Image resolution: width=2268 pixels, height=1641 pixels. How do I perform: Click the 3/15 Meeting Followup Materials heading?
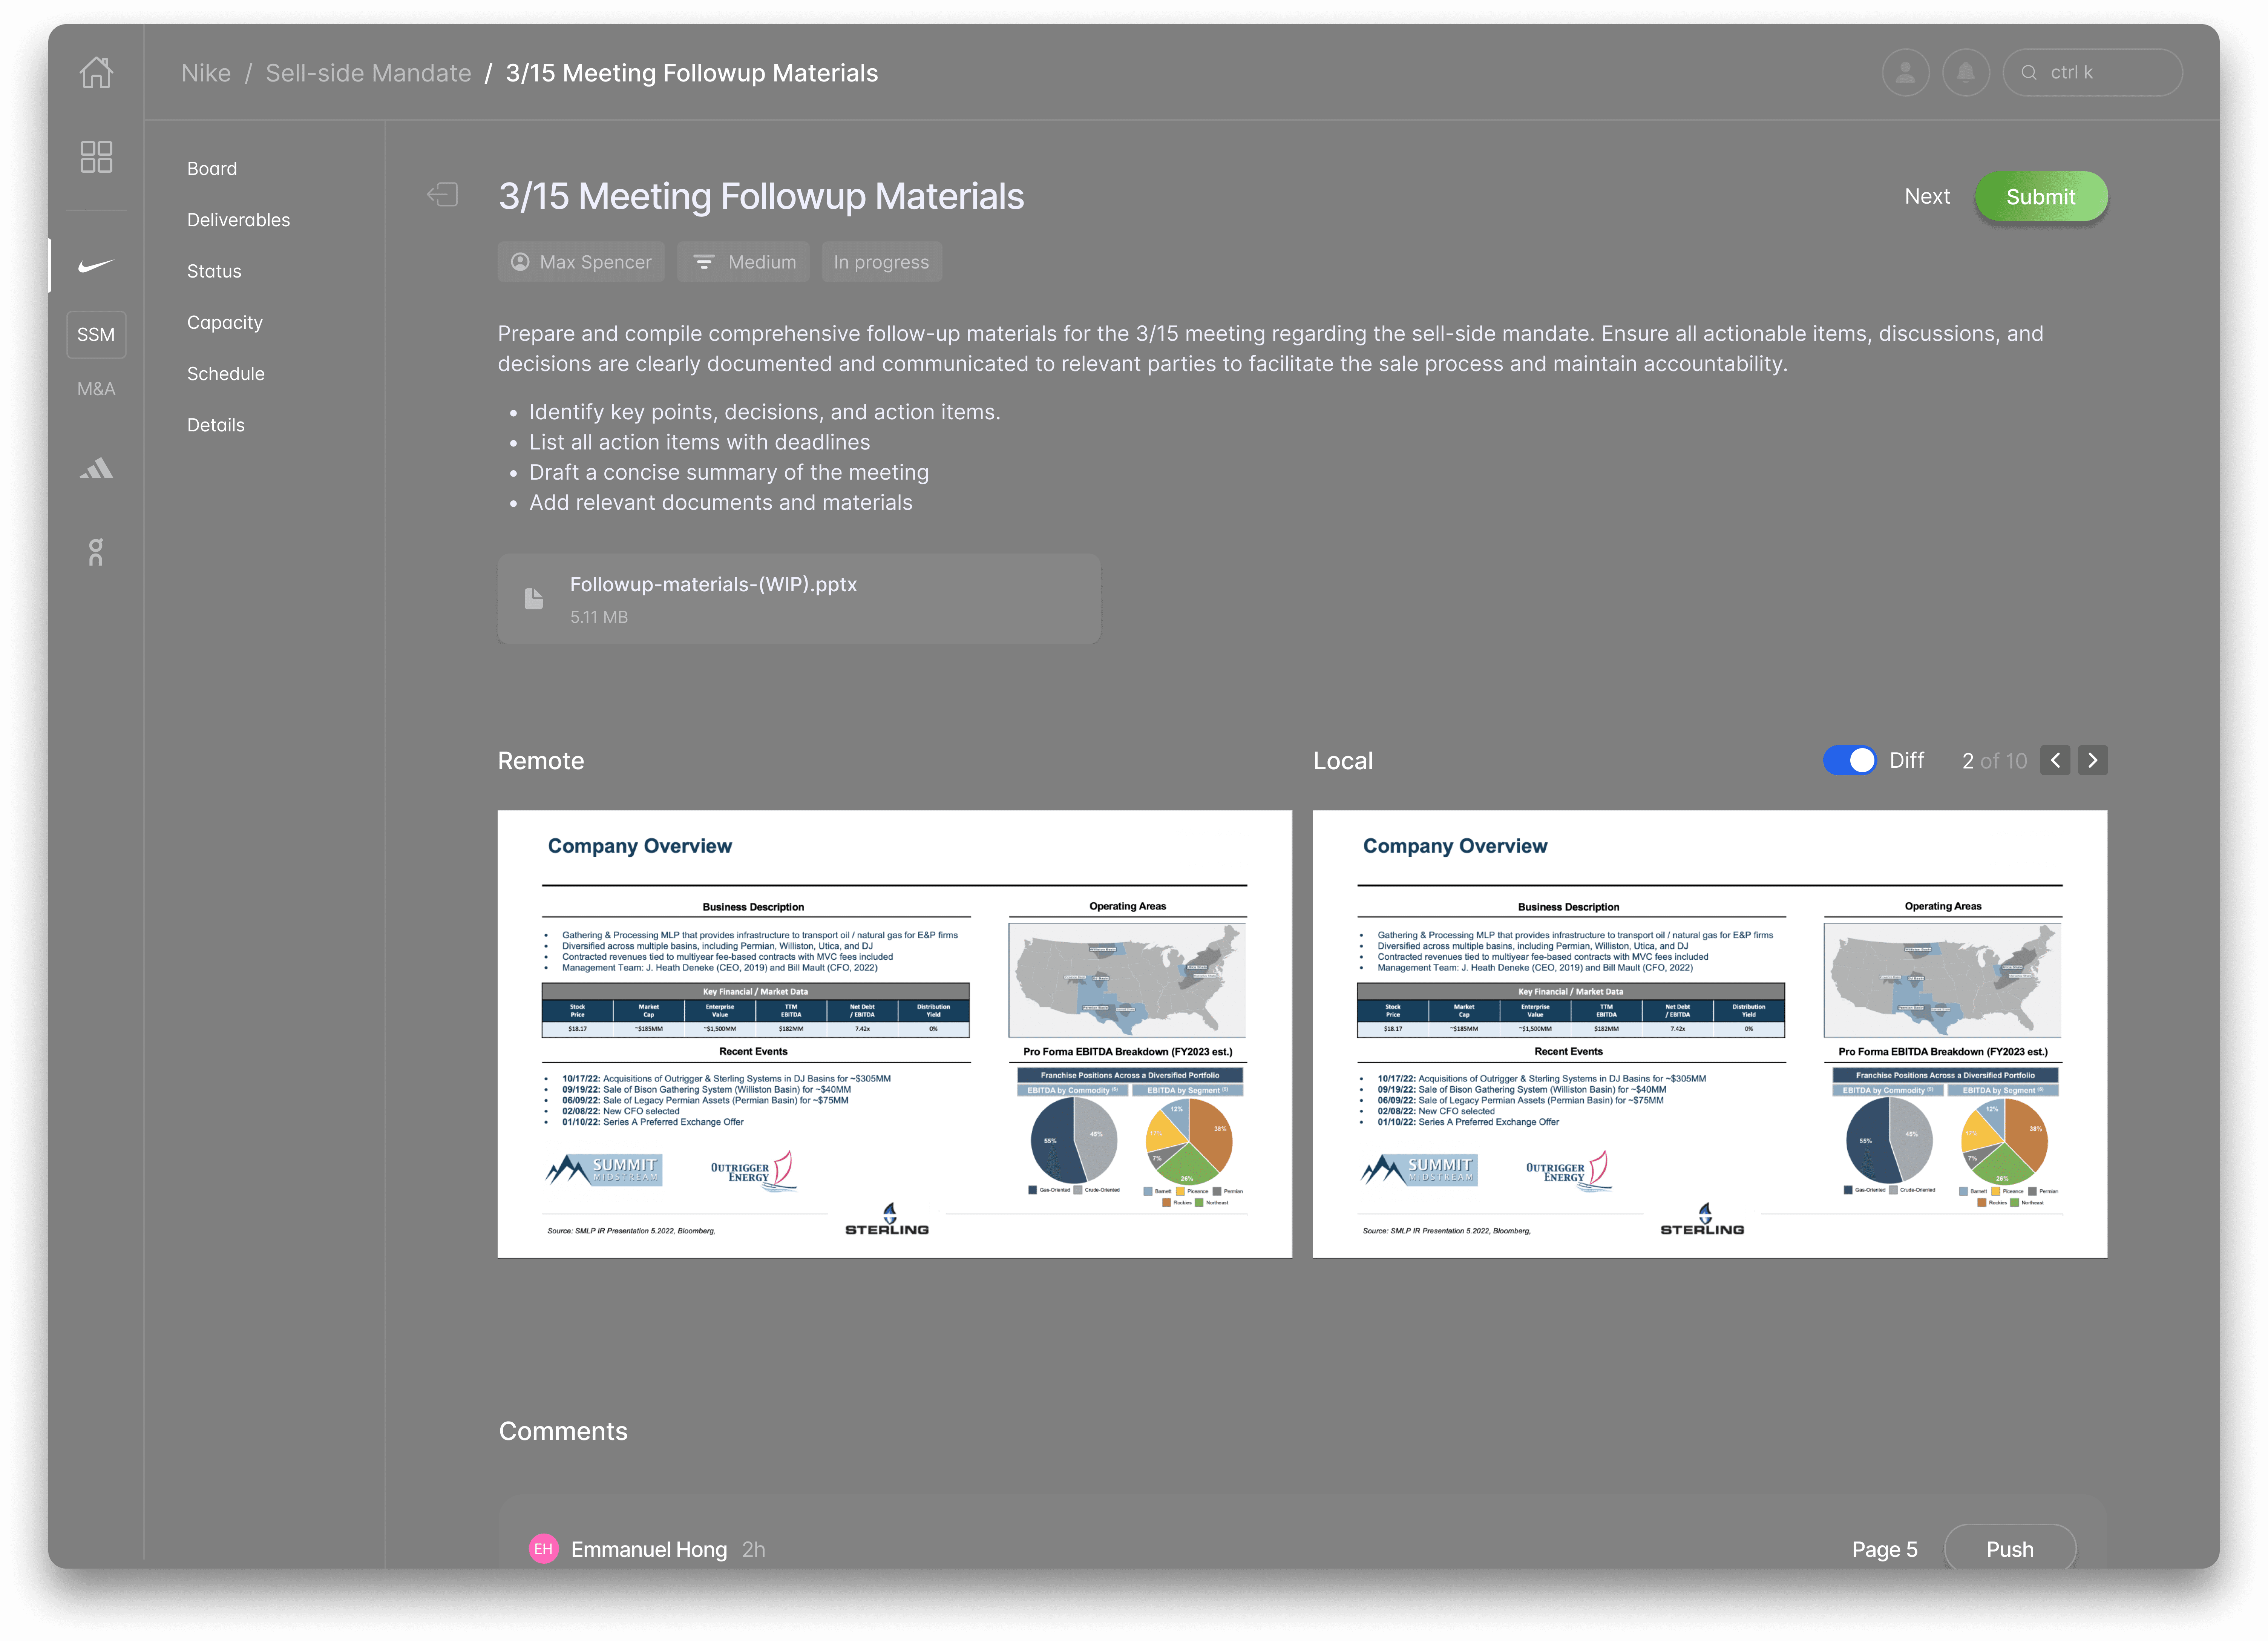point(761,197)
